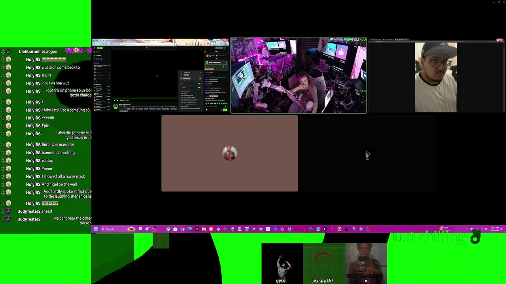Click 'I showed off a horse mask' message
Viewport: 506px width, 284px height.
coord(63,176)
